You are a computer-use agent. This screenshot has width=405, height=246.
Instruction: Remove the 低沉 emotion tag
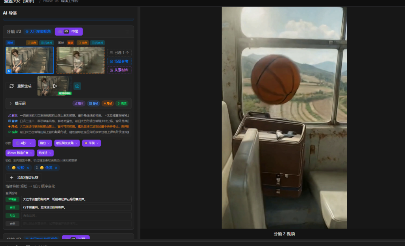coord(56,168)
